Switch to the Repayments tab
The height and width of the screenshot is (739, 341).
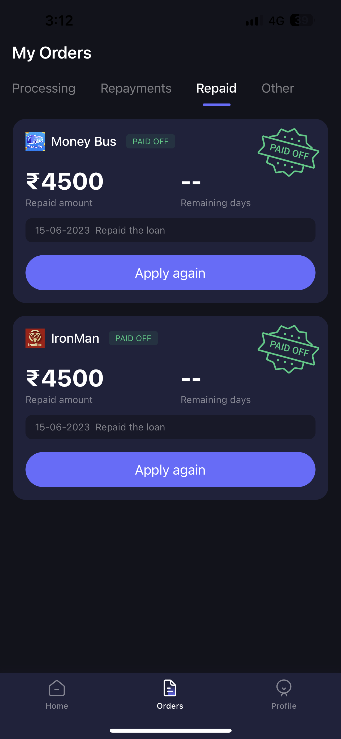coord(136,88)
